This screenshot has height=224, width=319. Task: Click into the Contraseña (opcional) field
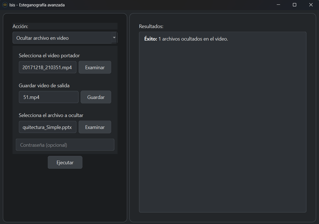[x=65, y=145]
